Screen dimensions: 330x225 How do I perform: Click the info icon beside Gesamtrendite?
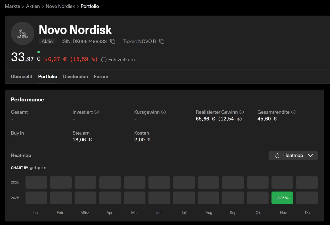click(x=293, y=112)
